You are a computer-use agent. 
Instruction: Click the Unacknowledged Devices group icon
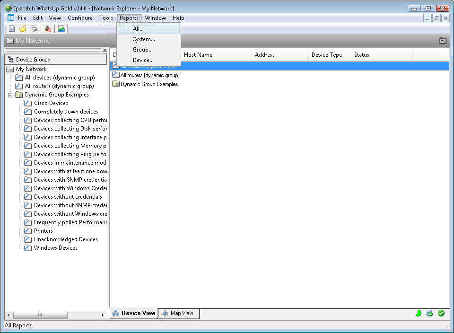(x=28, y=239)
